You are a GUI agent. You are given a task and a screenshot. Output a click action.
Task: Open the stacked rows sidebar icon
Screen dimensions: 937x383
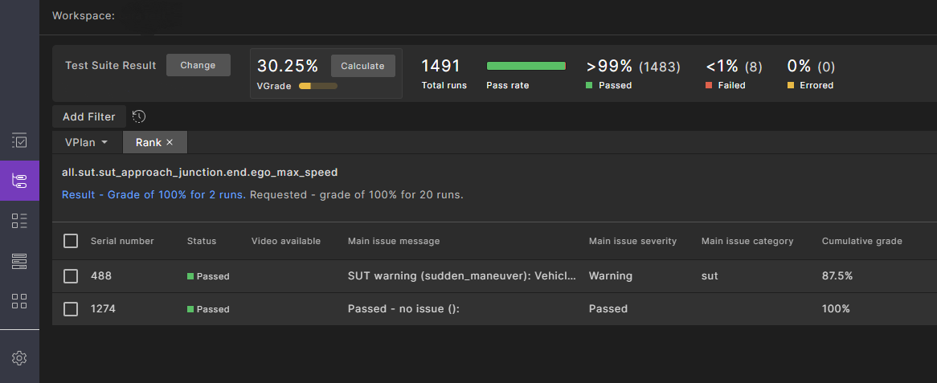19,261
